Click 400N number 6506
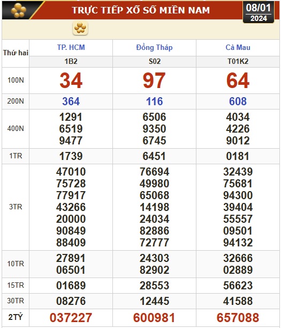The width and height of the screenshot is (281, 328). pos(154,117)
